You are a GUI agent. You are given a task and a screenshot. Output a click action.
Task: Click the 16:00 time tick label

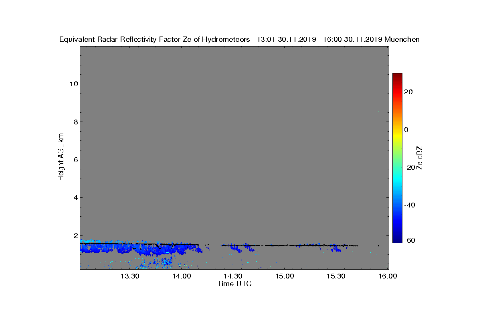click(x=388, y=276)
